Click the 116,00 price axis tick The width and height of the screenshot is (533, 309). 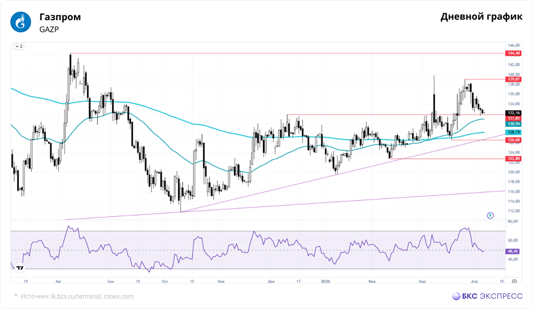514,191
